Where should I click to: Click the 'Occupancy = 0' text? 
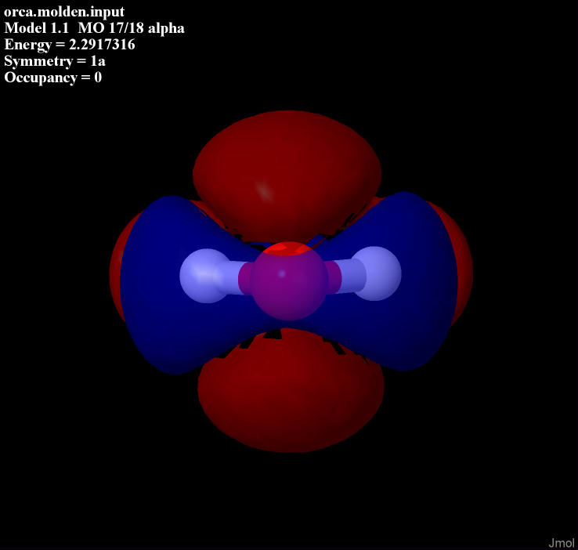click(53, 78)
